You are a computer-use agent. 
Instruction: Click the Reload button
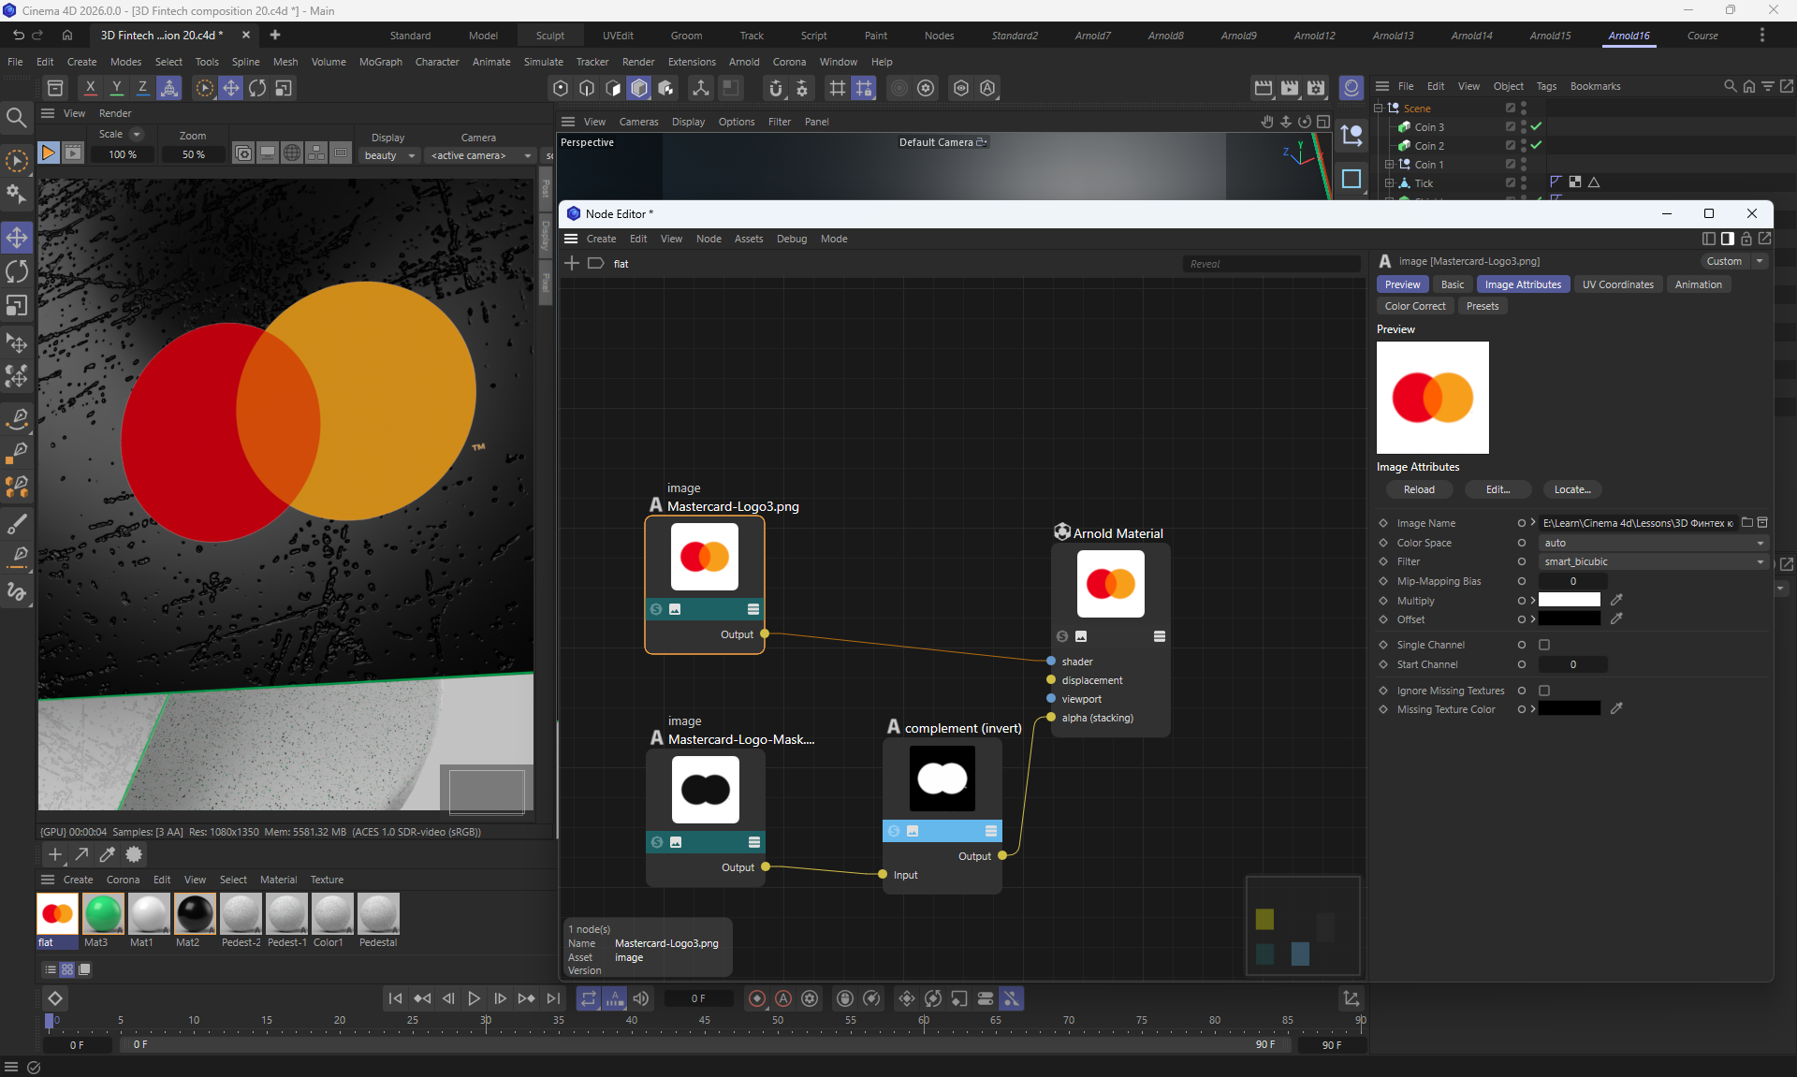pyautogui.click(x=1418, y=489)
